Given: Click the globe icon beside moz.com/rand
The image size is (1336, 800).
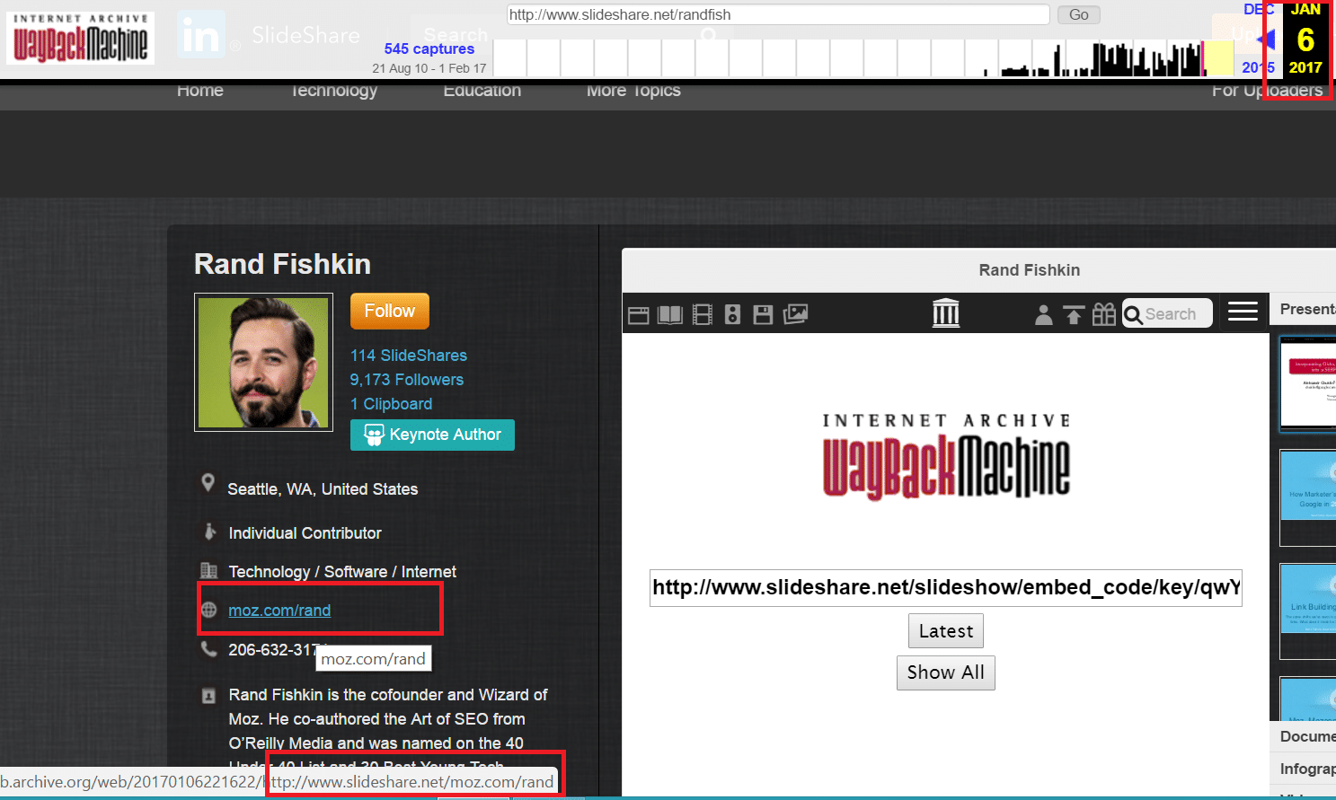Looking at the screenshot, I should click(x=209, y=610).
